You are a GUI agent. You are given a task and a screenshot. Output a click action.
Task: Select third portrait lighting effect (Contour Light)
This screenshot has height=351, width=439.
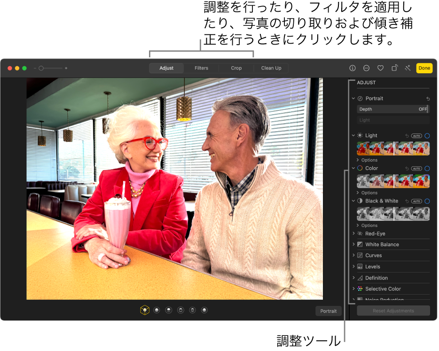169,311
